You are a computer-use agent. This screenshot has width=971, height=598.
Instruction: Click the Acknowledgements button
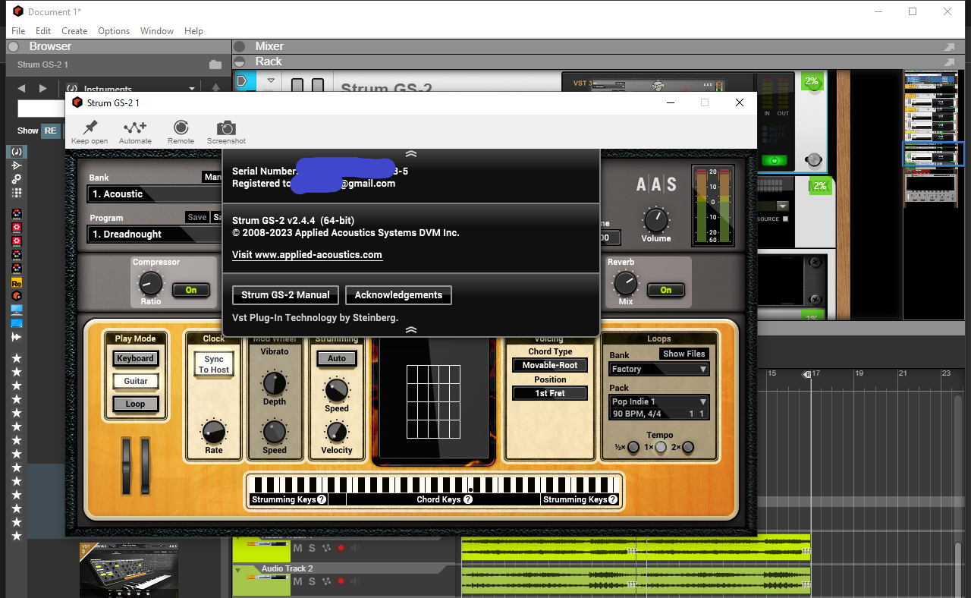point(398,294)
